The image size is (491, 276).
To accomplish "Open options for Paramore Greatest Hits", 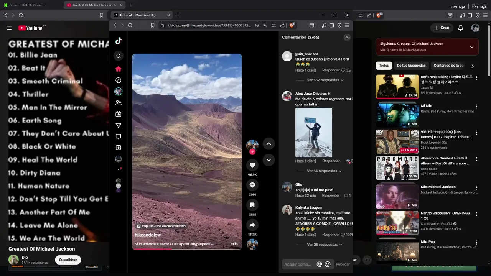I will tap(476, 159).
